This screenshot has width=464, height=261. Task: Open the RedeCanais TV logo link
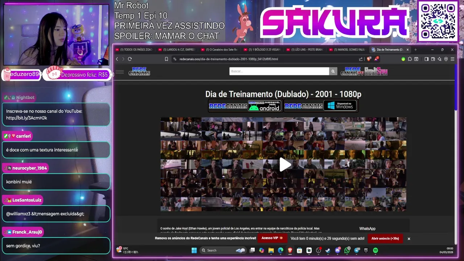tap(352, 71)
